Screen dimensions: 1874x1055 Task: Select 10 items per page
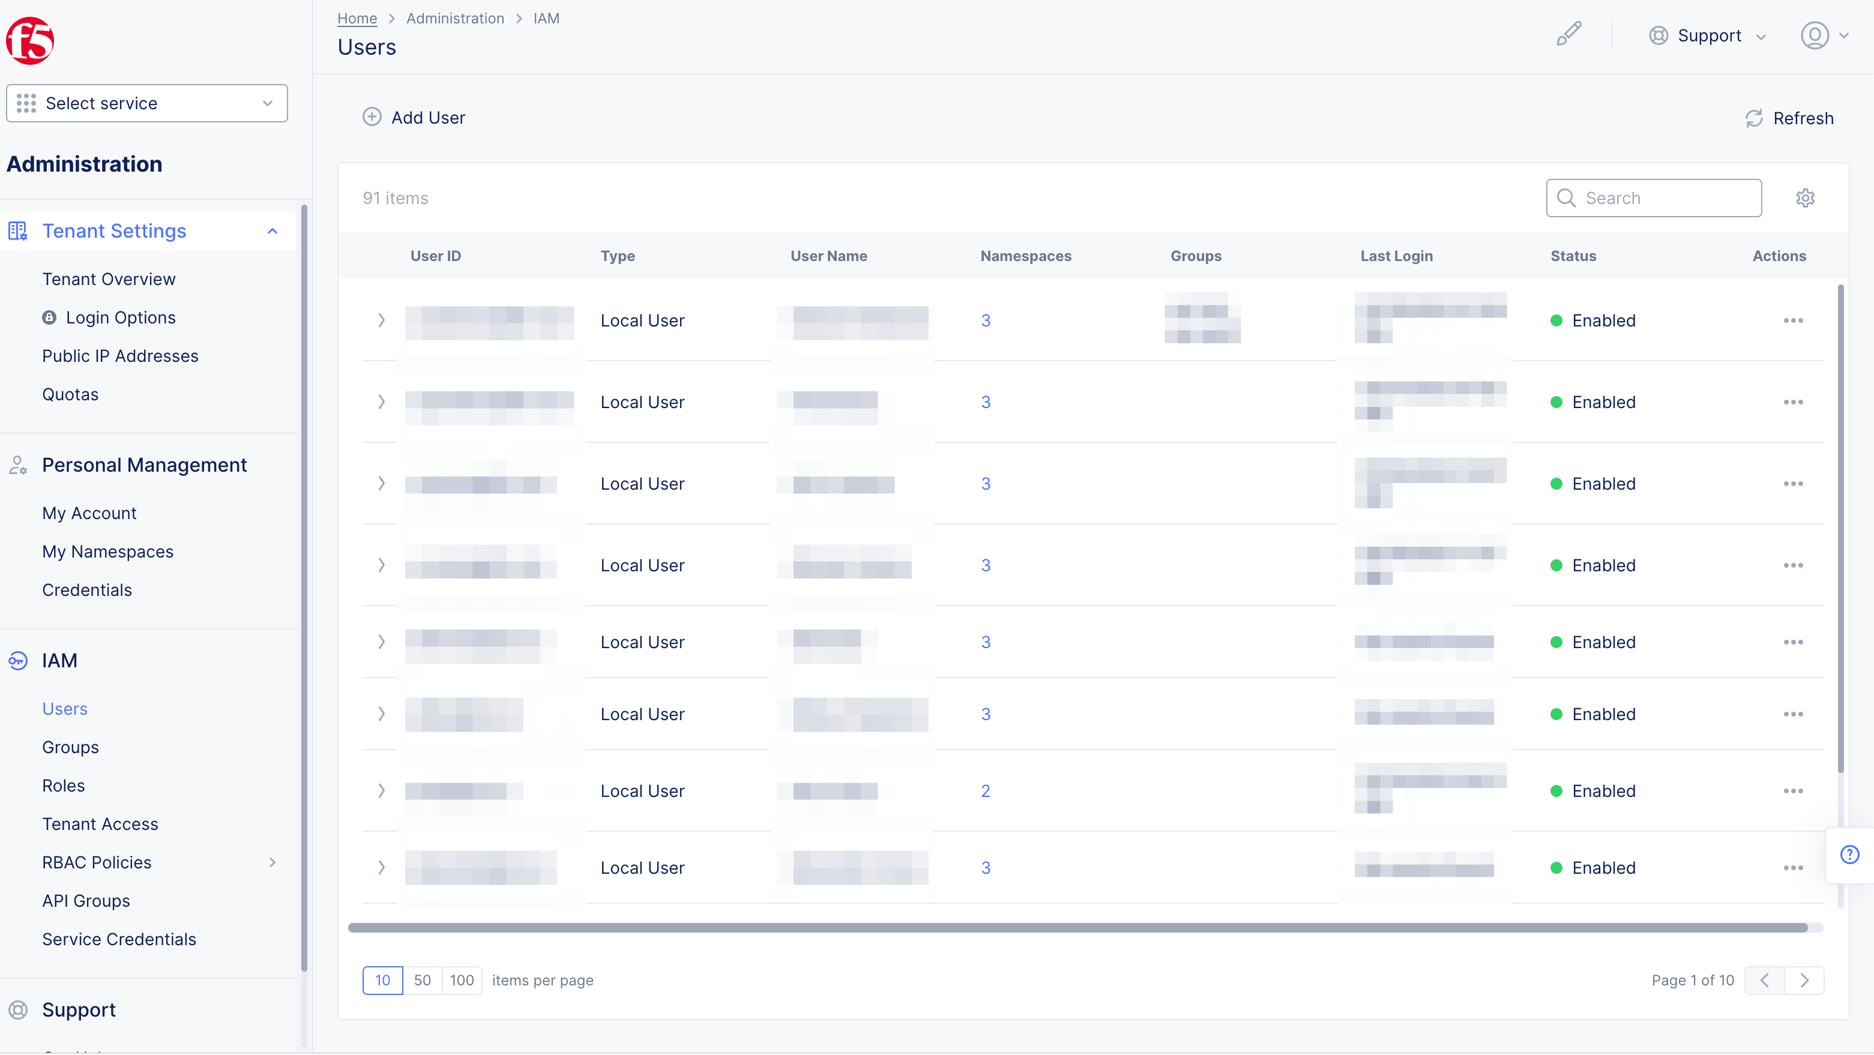click(x=382, y=980)
